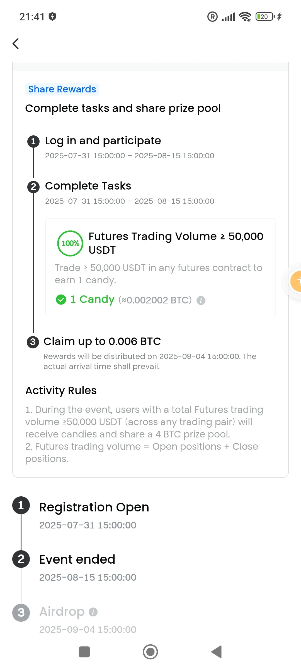Tap the Android home circle button
The width and height of the screenshot is (301, 670).
click(151, 652)
